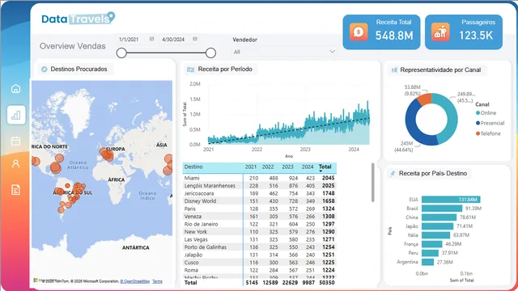The height and width of the screenshot is (291, 518).
Task: Select the Jalapão row
Action: coord(260,255)
